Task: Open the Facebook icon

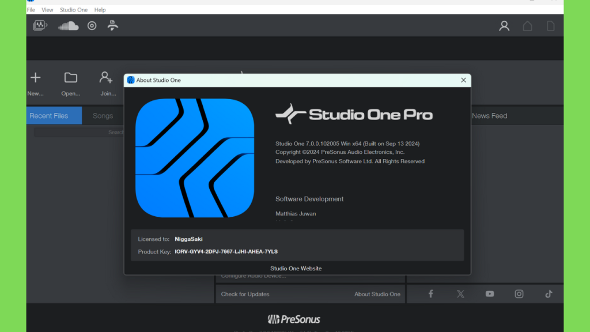Action: [431, 294]
